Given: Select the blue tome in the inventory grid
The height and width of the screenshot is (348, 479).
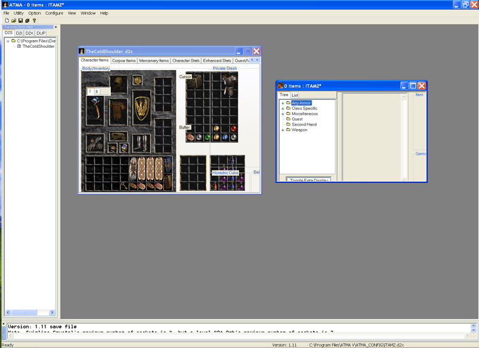Looking at the screenshot, I should coord(168,164).
